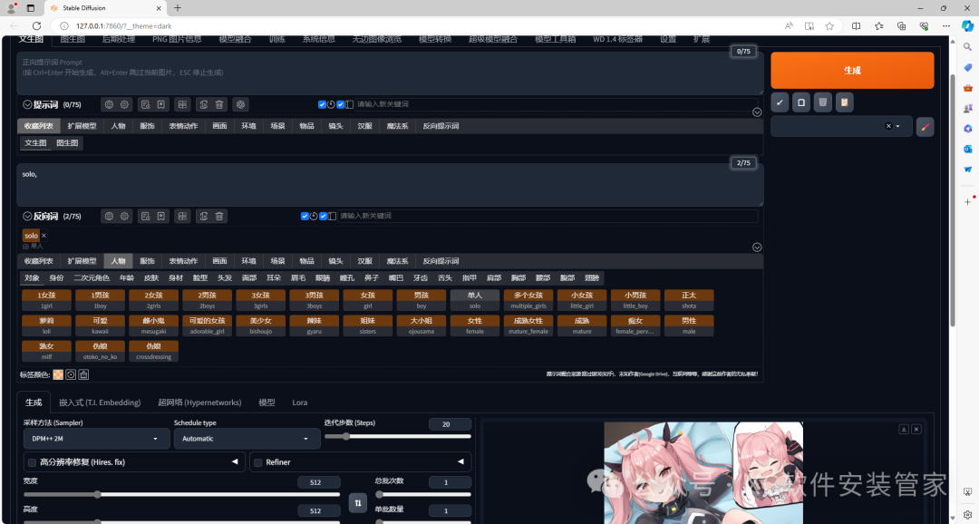Click the reset icon next to tag color
Screen dimensions: 979x524
(x=71, y=374)
